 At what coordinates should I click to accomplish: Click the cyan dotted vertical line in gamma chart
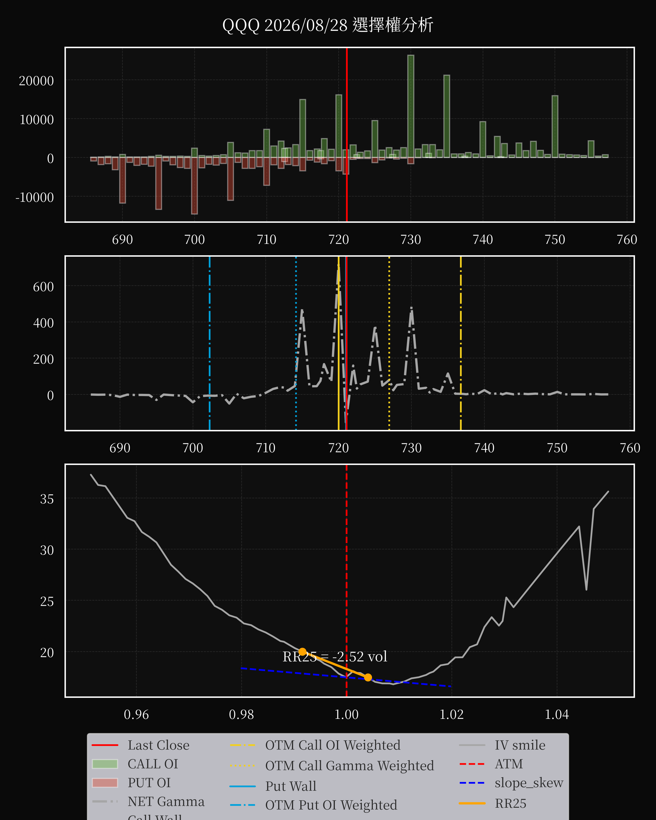[x=296, y=343]
